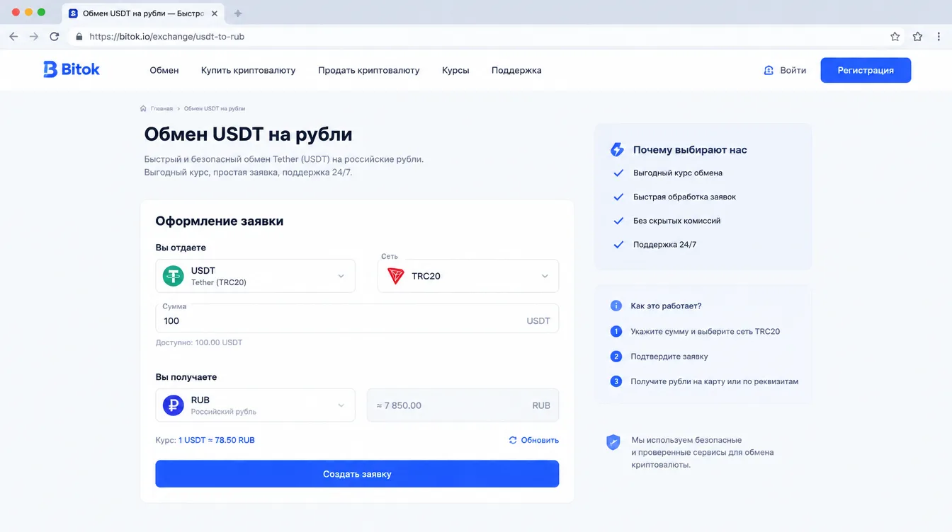952x532 pixels.
Task: Go back using the browser back arrow
Action: click(13, 36)
